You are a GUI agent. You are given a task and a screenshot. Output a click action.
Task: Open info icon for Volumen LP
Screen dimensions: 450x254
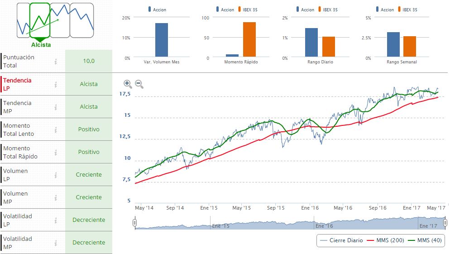coord(56,175)
